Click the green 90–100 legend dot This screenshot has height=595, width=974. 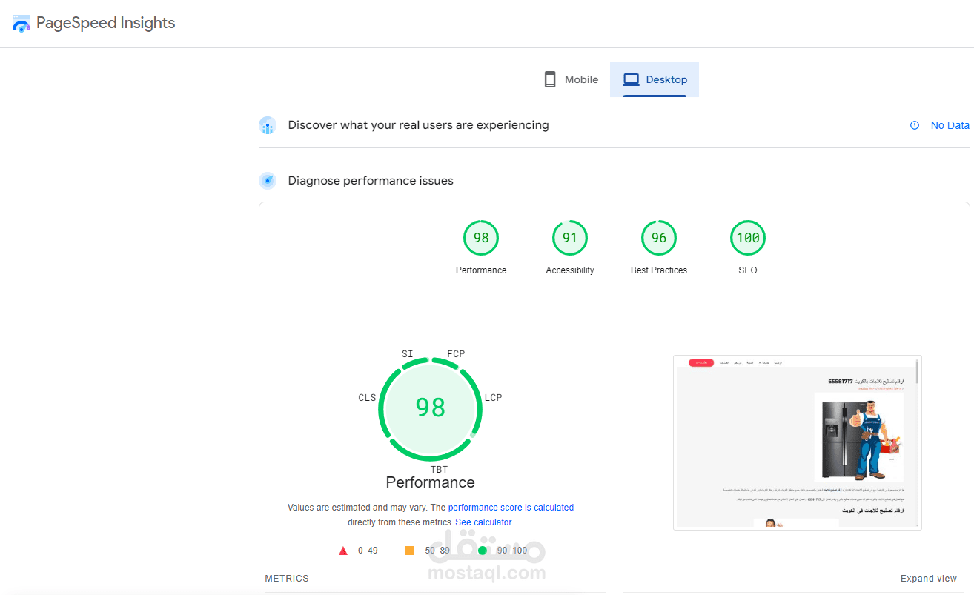[483, 551]
